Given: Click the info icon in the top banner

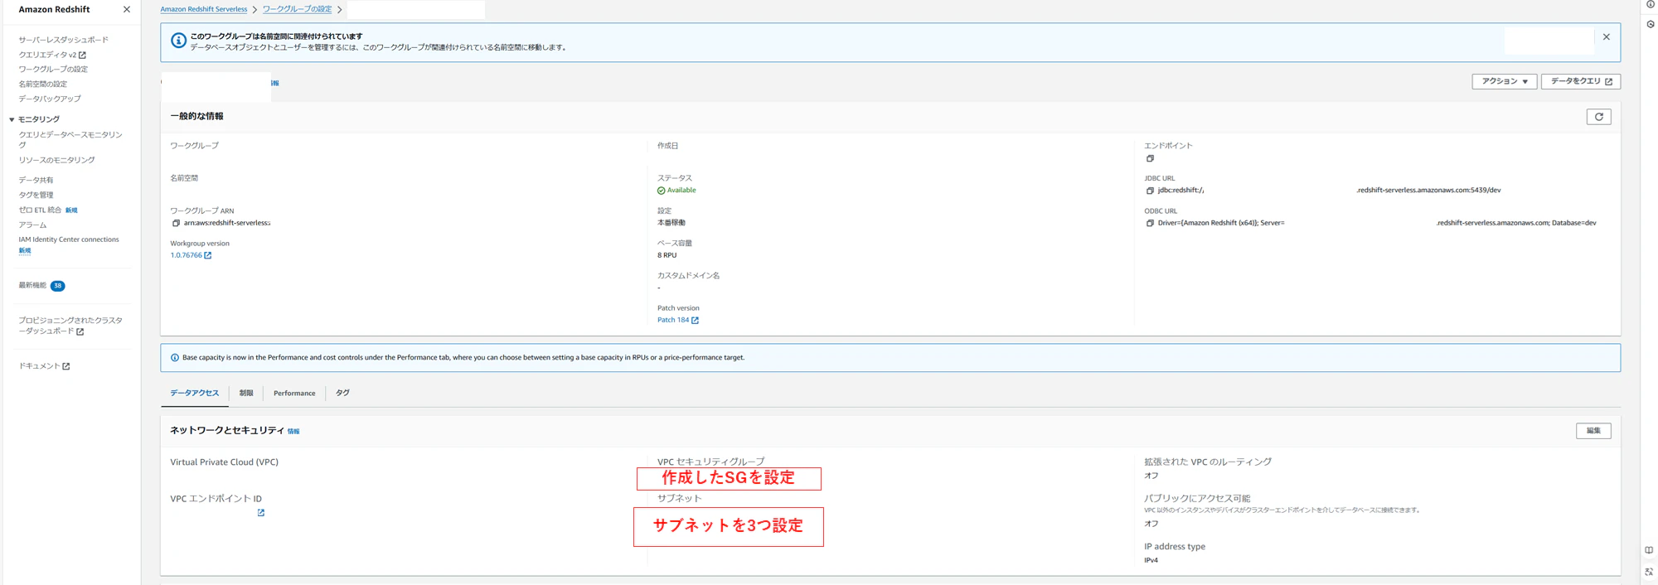Looking at the screenshot, I should [178, 41].
